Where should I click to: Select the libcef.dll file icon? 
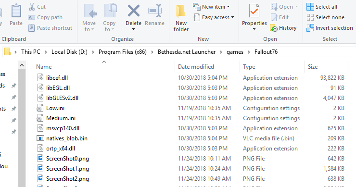(40, 77)
